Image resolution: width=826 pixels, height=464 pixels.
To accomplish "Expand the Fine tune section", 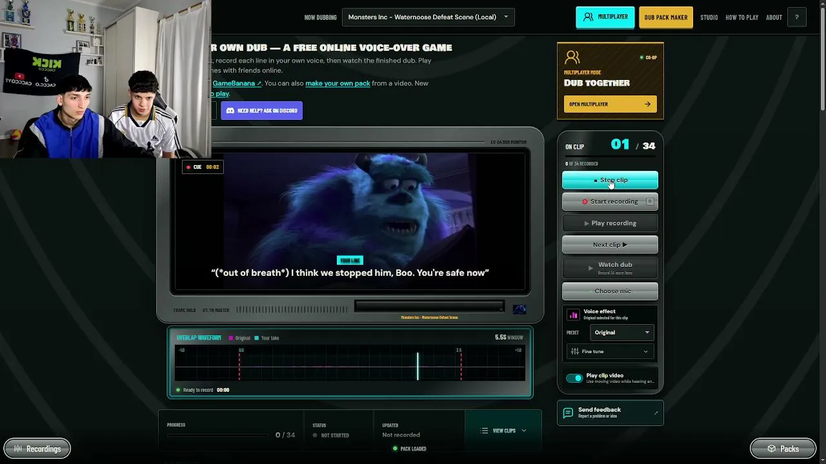I will pyautogui.click(x=610, y=351).
